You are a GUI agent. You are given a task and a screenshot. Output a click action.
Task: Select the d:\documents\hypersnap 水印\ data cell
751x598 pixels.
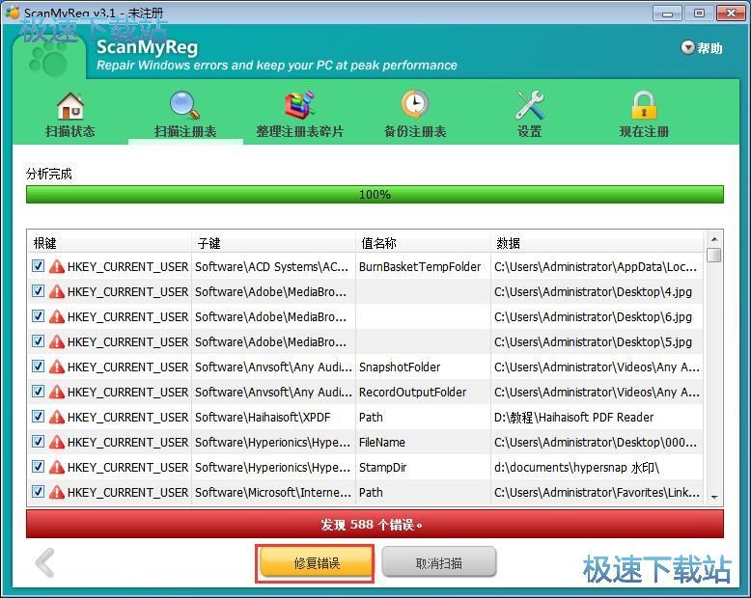[x=598, y=468]
